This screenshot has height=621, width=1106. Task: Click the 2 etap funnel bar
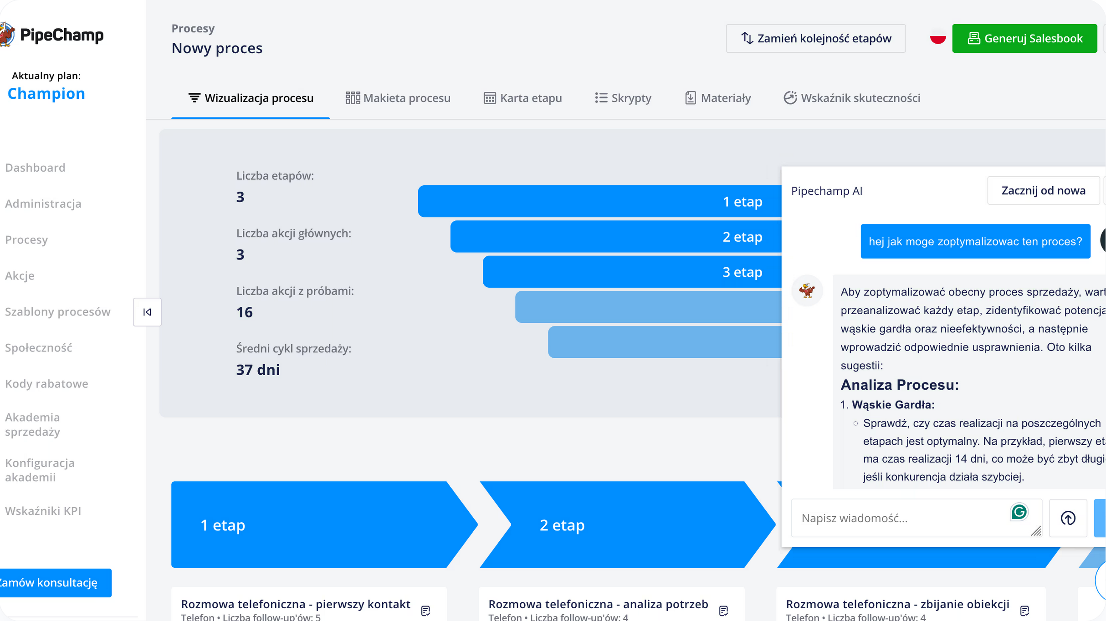click(616, 237)
